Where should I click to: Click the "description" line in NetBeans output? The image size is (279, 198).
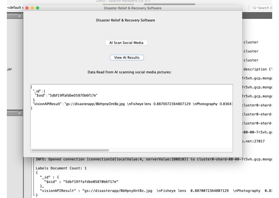pos(258,69)
